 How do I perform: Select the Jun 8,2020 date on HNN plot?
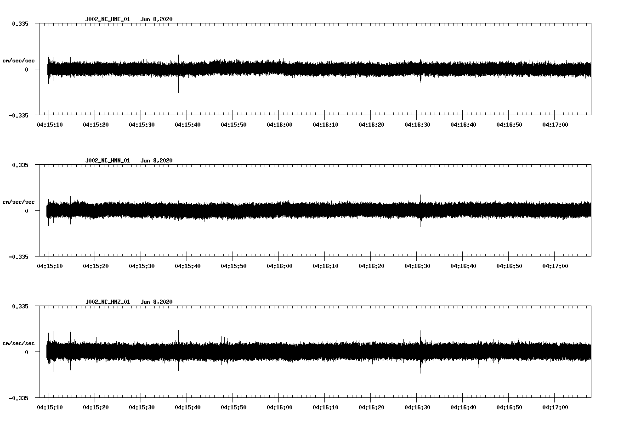coord(157,161)
